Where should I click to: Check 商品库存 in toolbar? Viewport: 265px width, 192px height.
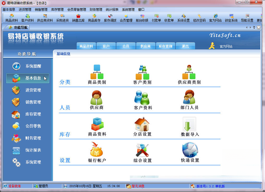[94, 18]
